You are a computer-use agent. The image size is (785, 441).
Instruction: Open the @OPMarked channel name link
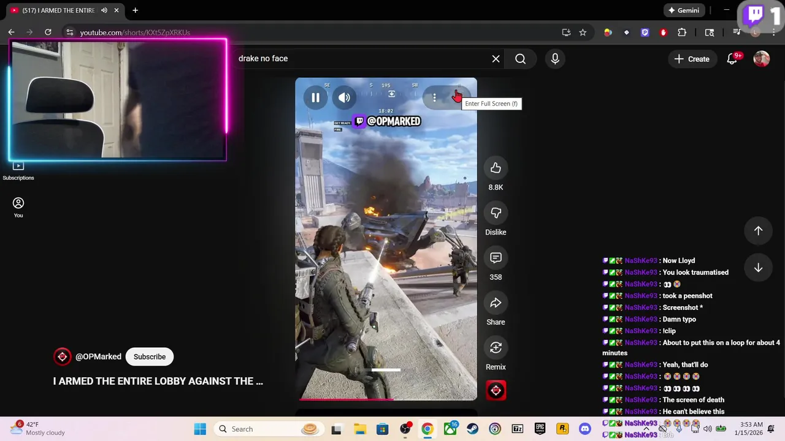[98, 356]
